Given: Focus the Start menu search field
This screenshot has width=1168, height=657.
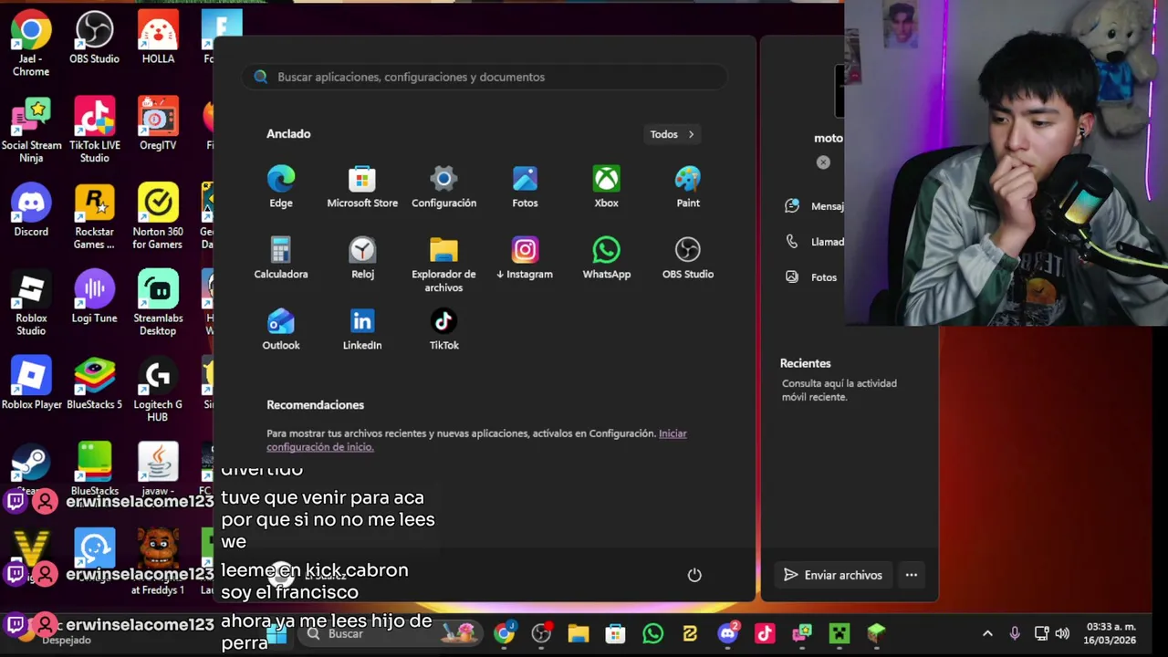Looking at the screenshot, I should pos(485,77).
